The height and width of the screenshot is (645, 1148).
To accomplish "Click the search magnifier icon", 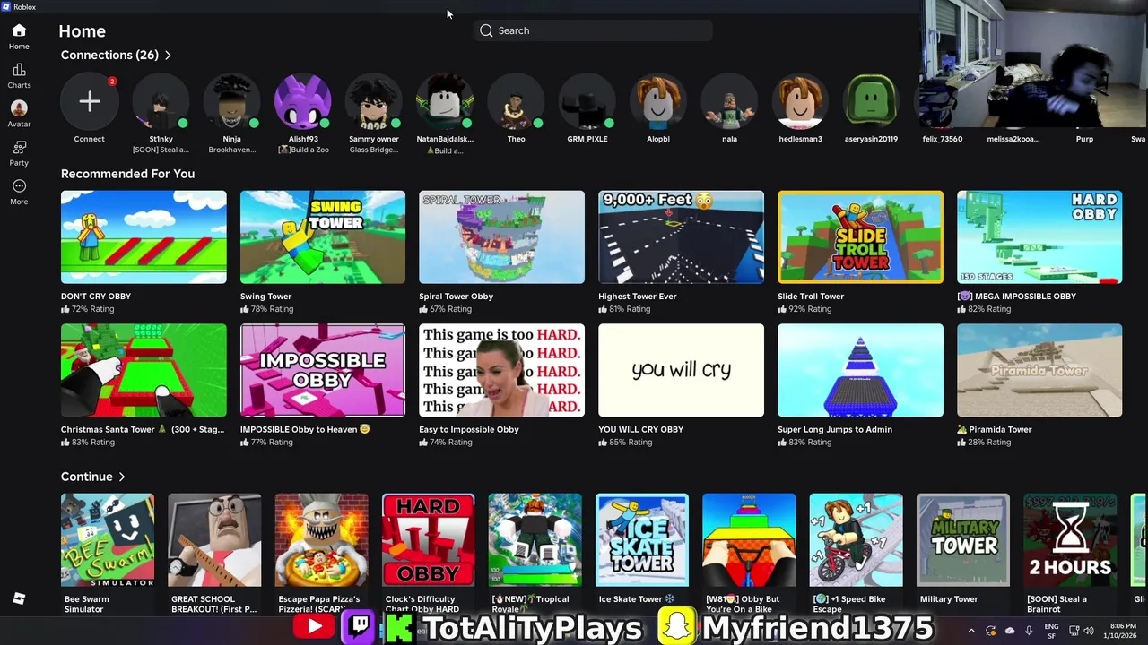I will coord(486,30).
